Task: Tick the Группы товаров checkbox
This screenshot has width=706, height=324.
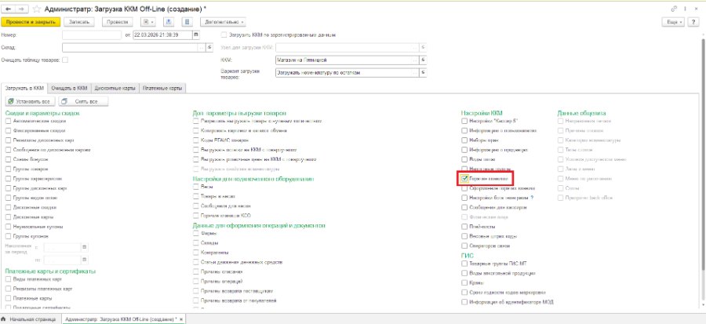Action: (x=9, y=169)
